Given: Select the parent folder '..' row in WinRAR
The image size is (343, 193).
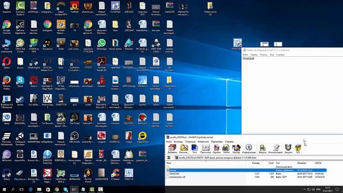Looking at the screenshot, I should [246, 167].
